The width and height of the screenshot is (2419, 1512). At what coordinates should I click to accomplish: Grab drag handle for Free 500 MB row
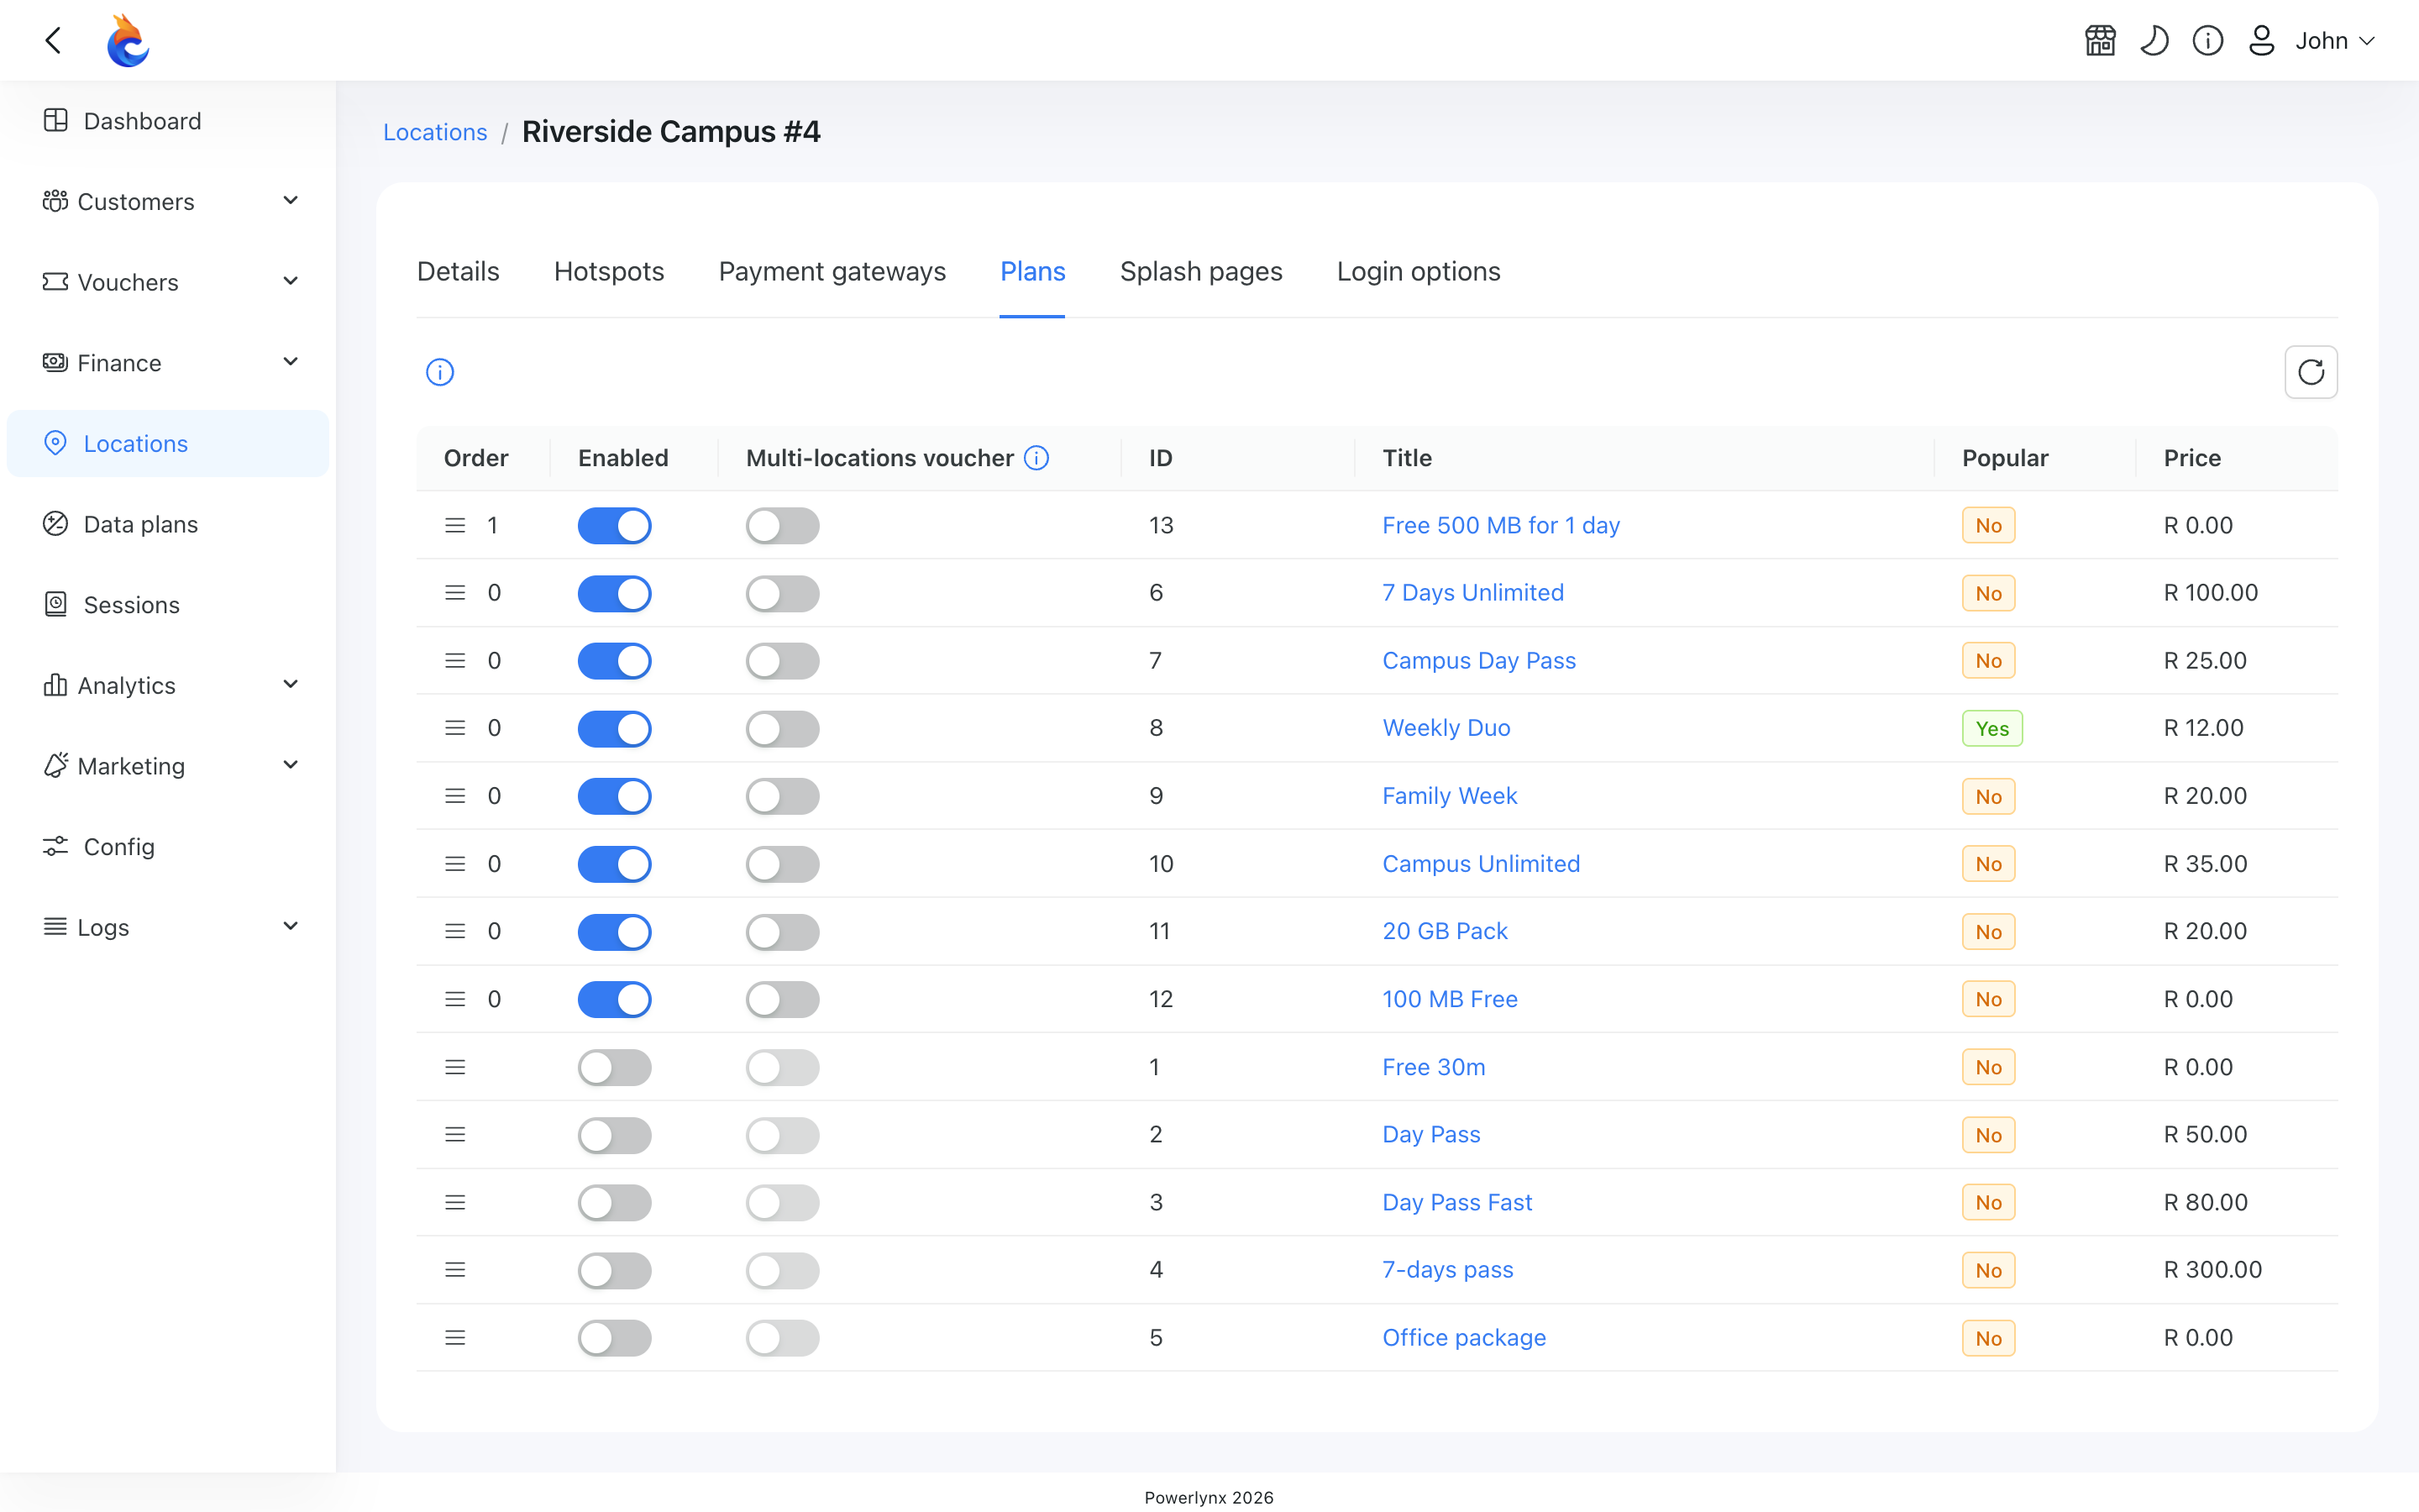coord(454,525)
